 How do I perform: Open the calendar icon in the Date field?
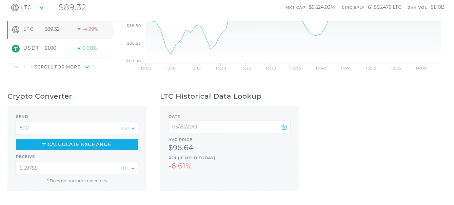pyautogui.click(x=284, y=127)
